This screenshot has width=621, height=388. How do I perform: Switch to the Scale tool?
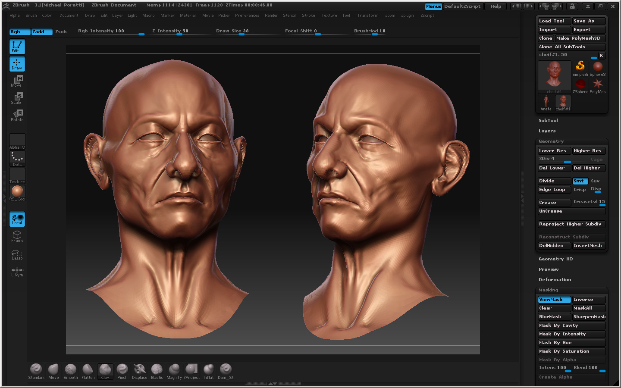(x=17, y=98)
